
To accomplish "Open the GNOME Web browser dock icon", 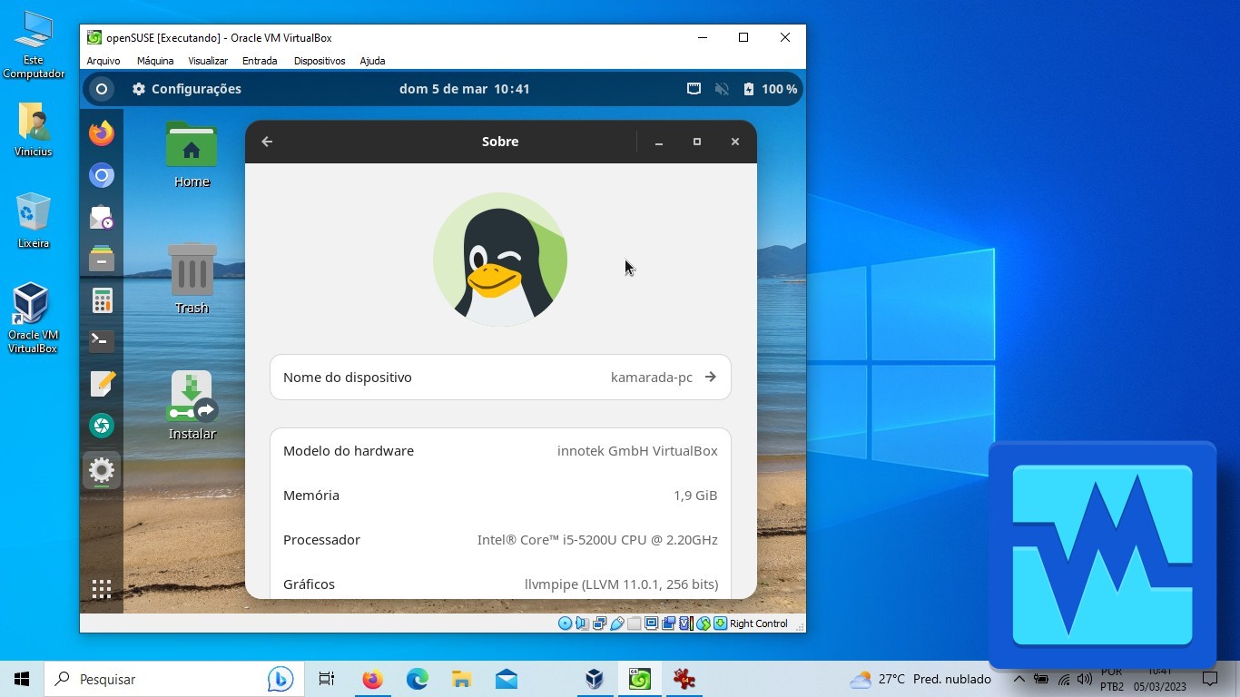I will tap(101, 175).
